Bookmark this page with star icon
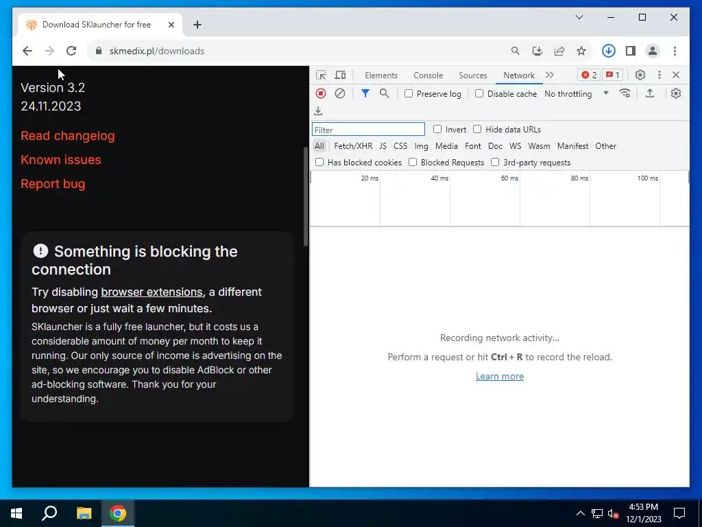Viewport: 702px width, 527px height. pyautogui.click(x=581, y=51)
